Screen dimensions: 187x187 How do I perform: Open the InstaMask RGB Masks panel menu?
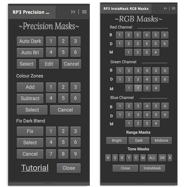(174, 8)
